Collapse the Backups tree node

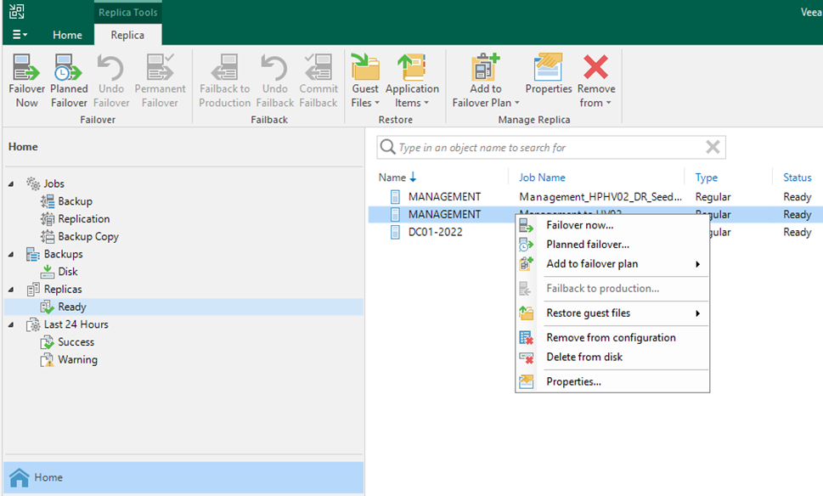coord(11,254)
